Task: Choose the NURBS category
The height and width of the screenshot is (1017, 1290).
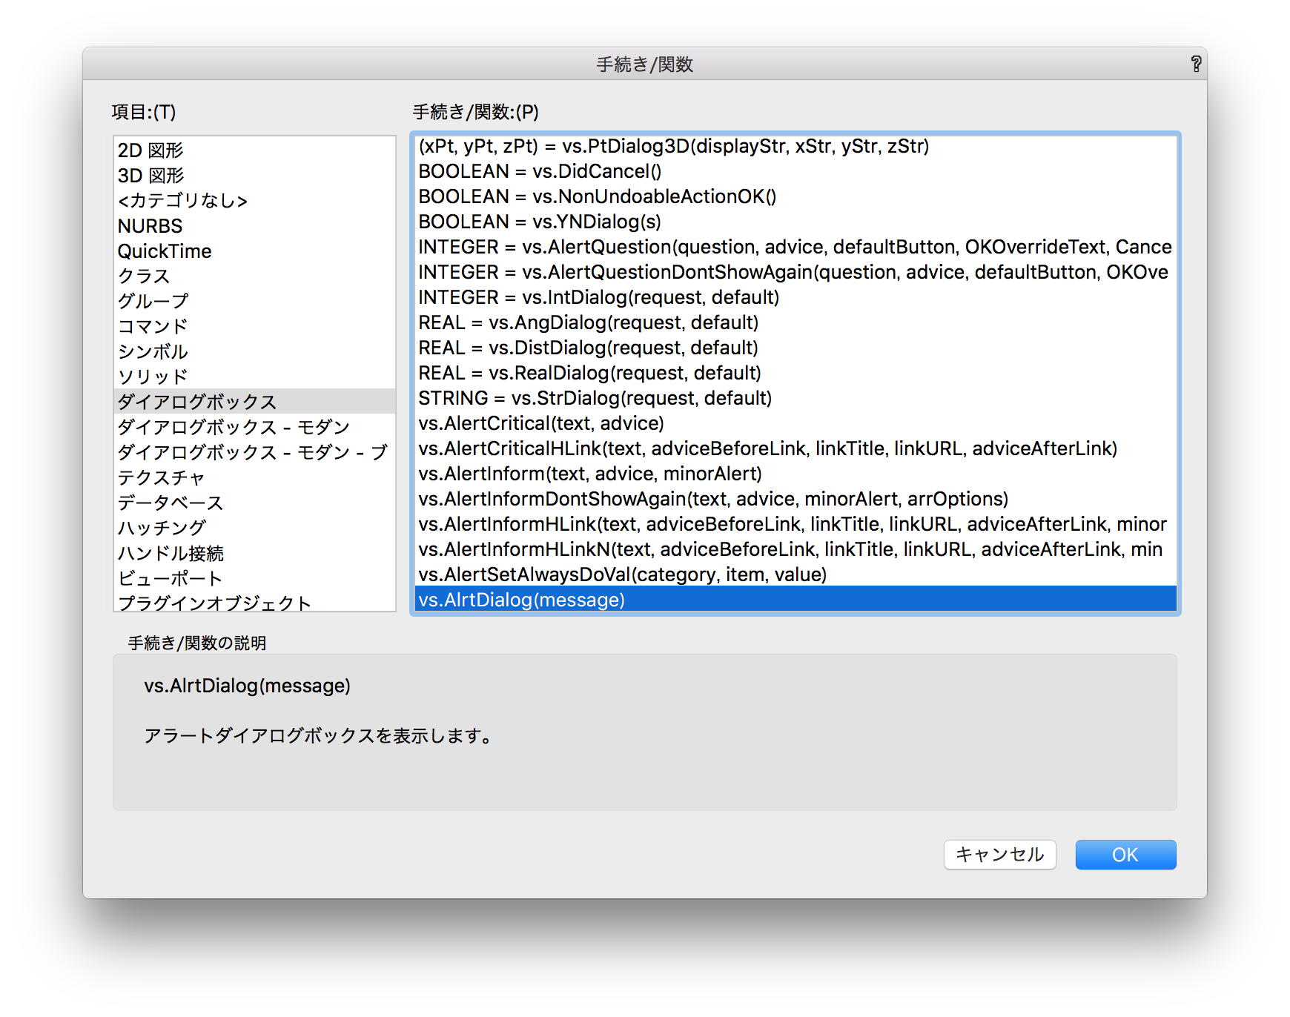Action: tap(254, 226)
